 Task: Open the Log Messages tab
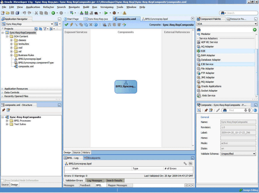(94, 180)
